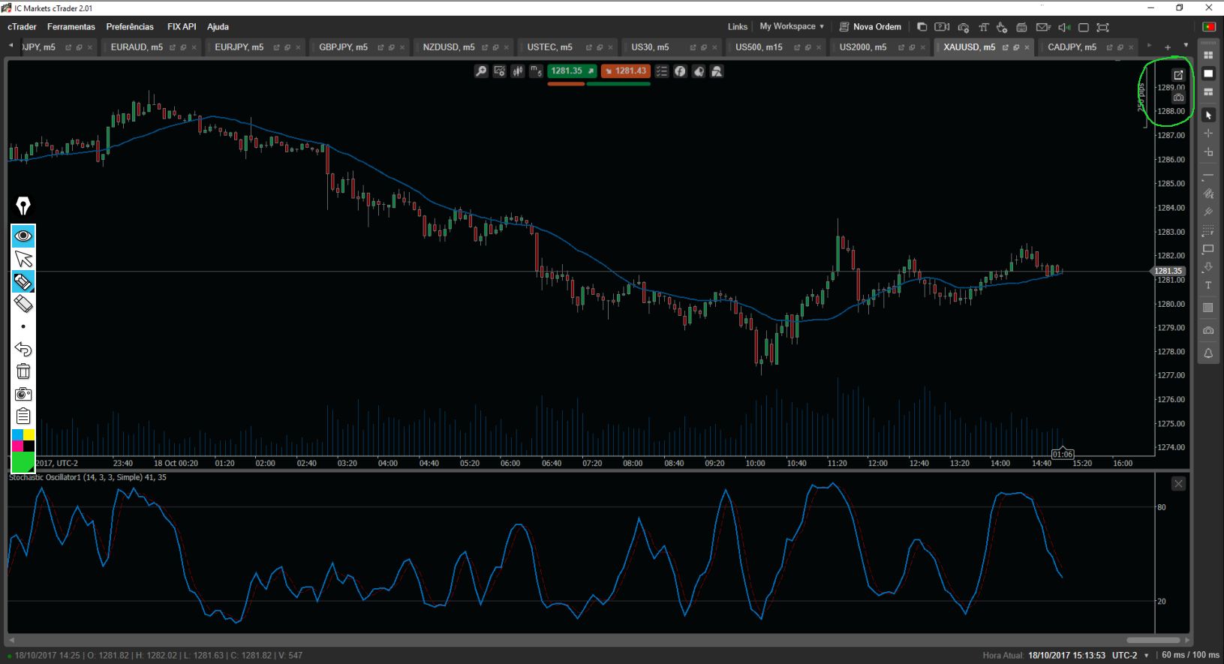Open the Ferramentas menu
The height and width of the screenshot is (664, 1224).
pos(71,27)
